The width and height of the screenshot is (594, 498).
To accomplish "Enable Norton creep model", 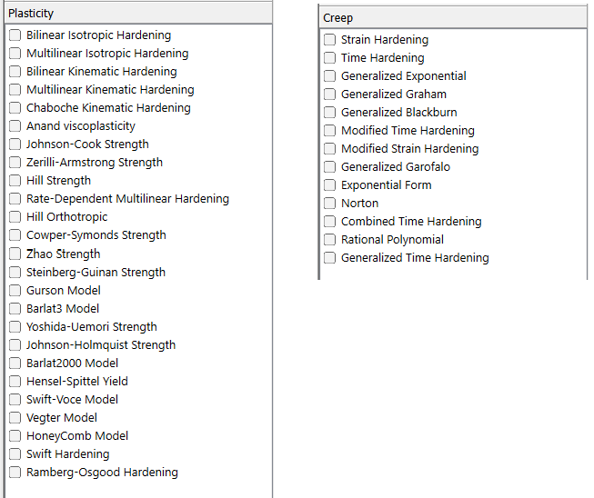I will coord(330,204).
